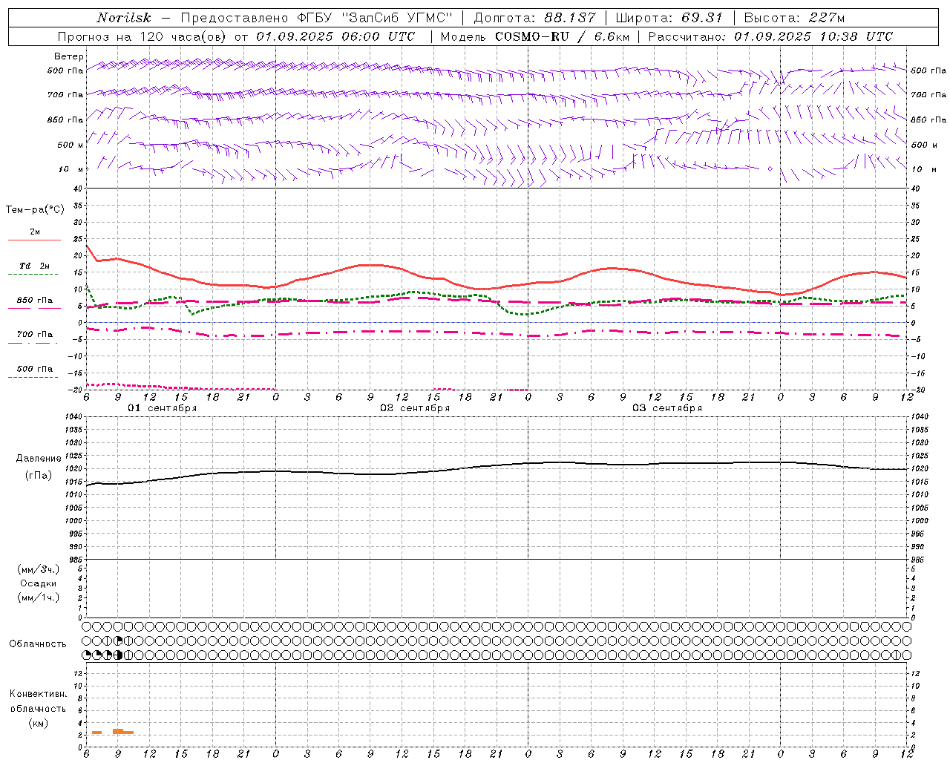Click the (гПа) pressure unit label
The image size is (950, 760).
point(39,476)
